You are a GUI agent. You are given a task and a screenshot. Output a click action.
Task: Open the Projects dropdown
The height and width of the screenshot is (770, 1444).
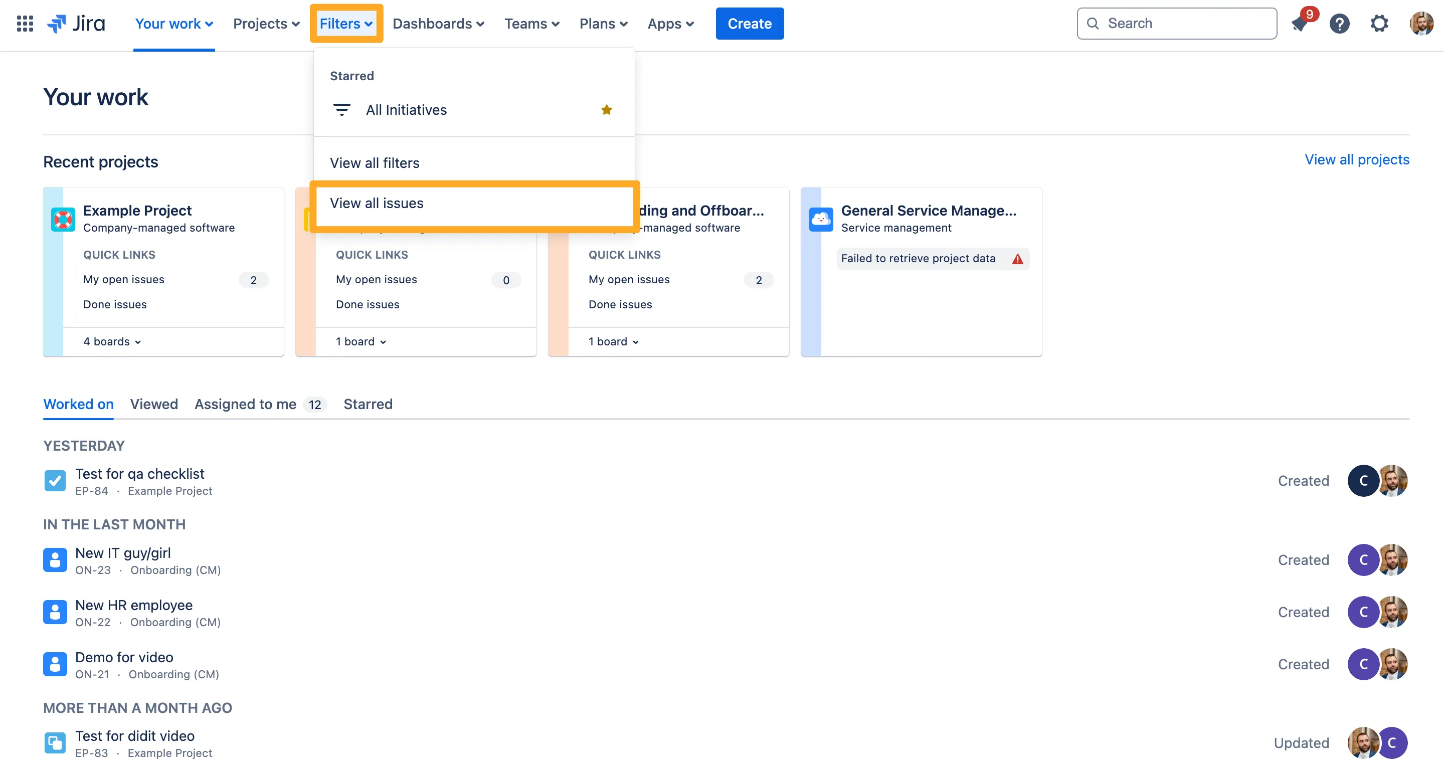266,24
